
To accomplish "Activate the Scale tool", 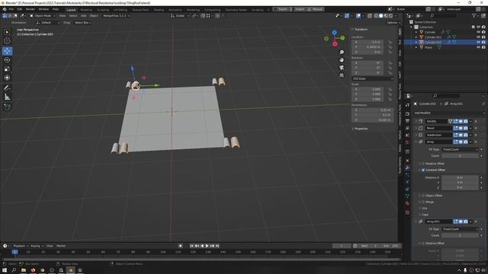I will click(x=7, y=69).
